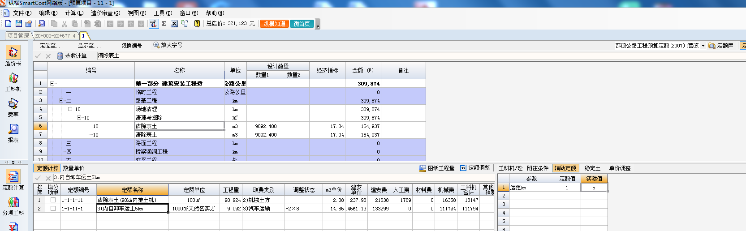Screen dimensions: 746x231
Task: Open the 报表 sidebar icon
Action: click(x=13, y=133)
